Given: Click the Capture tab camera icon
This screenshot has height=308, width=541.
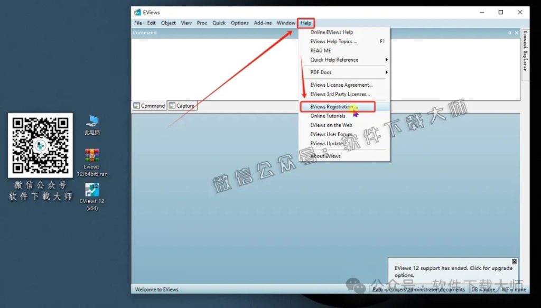Looking at the screenshot, I should [172, 106].
